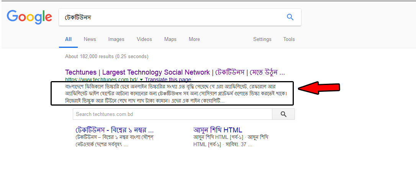The height and width of the screenshot is (176, 416).
Task: Click the snippet HTML [পর্ব-১] · সাবিহা. 37
Action: pos(223,145)
